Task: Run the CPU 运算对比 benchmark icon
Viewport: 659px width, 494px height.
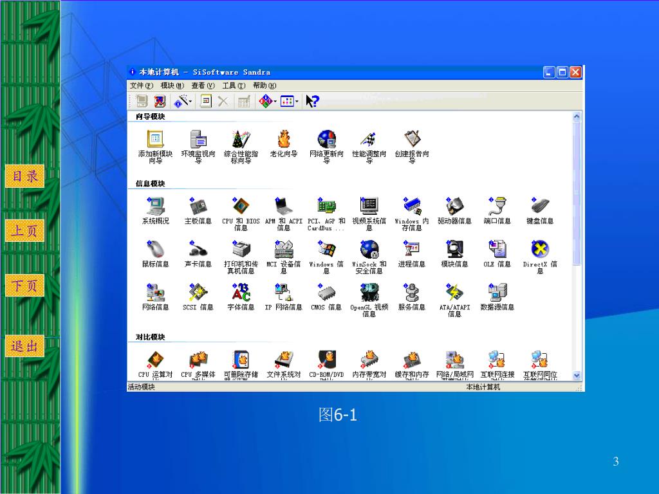Action: pyautogui.click(x=155, y=360)
